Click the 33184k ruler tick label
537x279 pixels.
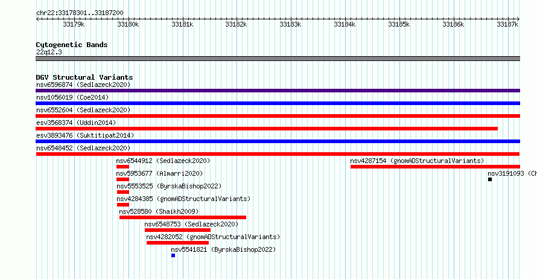(345, 24)
